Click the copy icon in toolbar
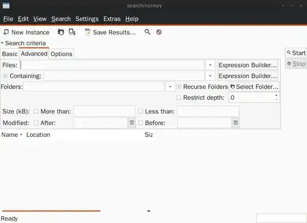 [61, 32]
